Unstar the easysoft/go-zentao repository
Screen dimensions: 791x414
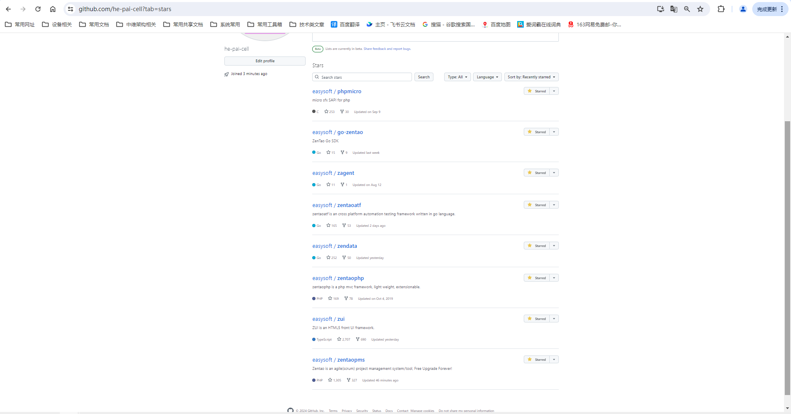click(537, 132)
